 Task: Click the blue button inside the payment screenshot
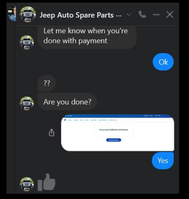pyautogui.click(x=113, y=140)
